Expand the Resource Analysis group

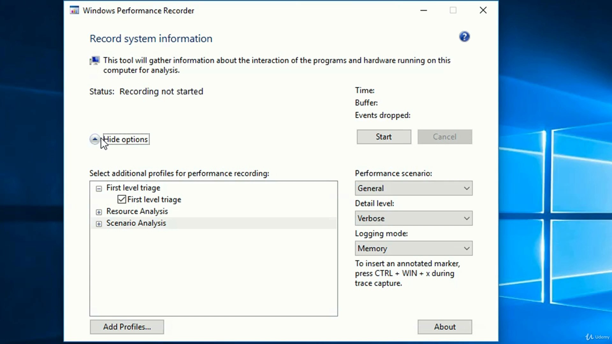tap(99, 212)
